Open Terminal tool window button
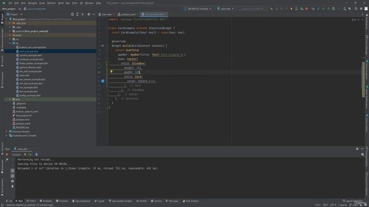 click(62, 201)
